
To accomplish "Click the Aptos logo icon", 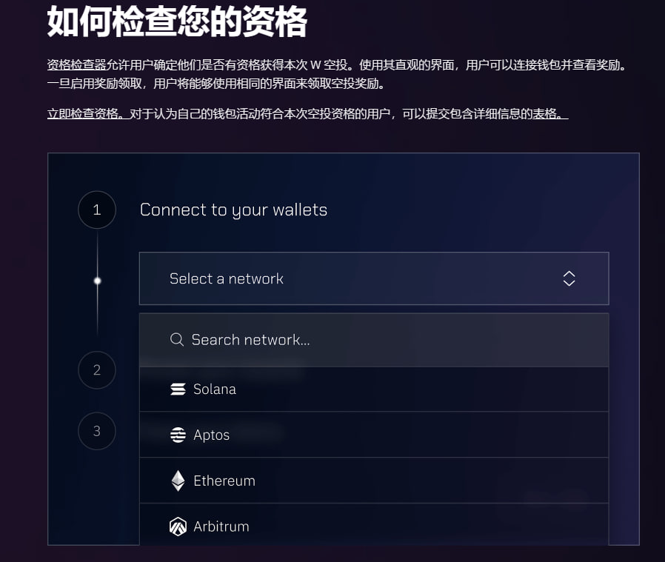I will pos(178,435).
